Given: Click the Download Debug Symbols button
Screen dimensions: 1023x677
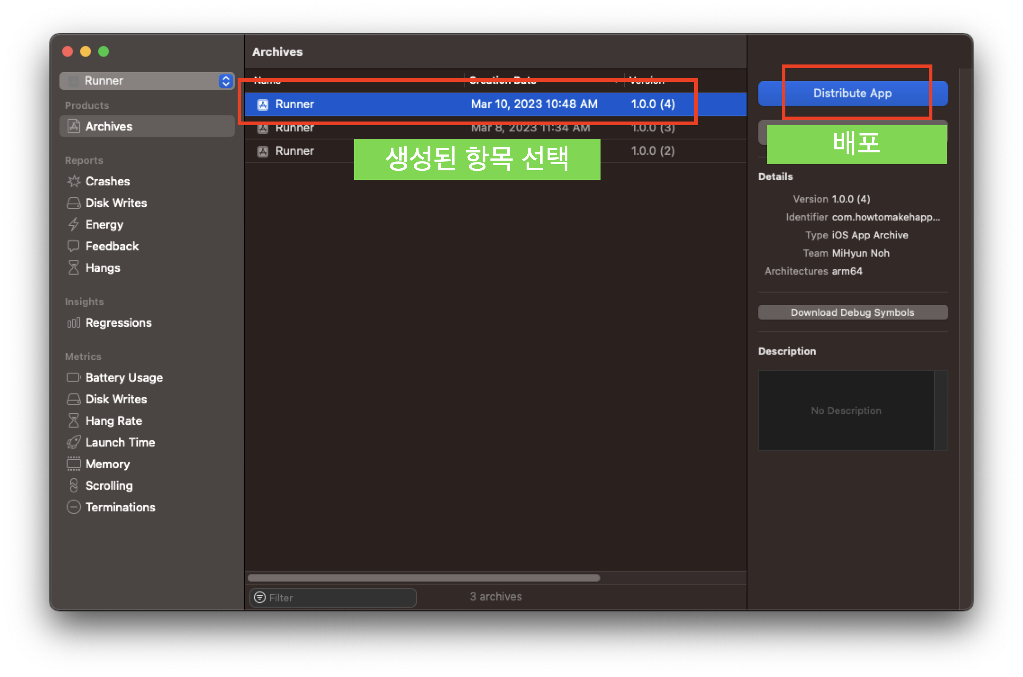Looking at the screenshot, I should coord(852,312).
